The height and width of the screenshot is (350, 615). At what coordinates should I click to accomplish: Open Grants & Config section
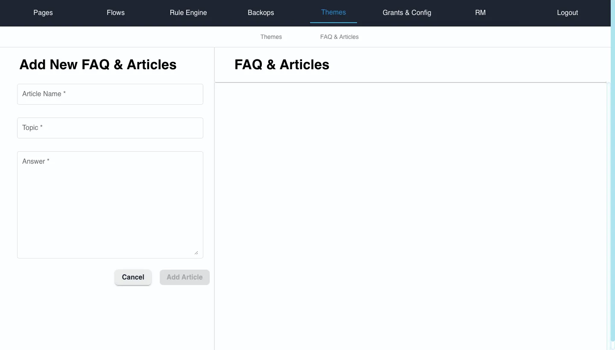(407, 12)
